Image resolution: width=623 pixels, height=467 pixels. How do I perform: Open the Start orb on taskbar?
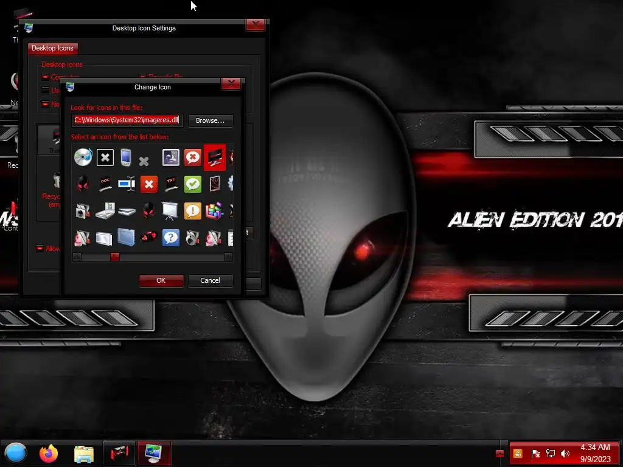pos(15,453)
